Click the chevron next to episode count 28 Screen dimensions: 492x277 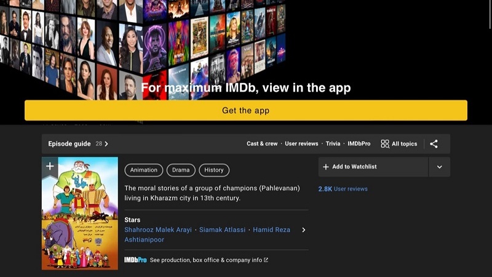point(106,144)
